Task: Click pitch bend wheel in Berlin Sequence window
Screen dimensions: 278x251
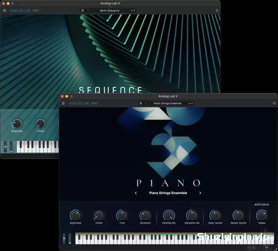Action: 5,147
